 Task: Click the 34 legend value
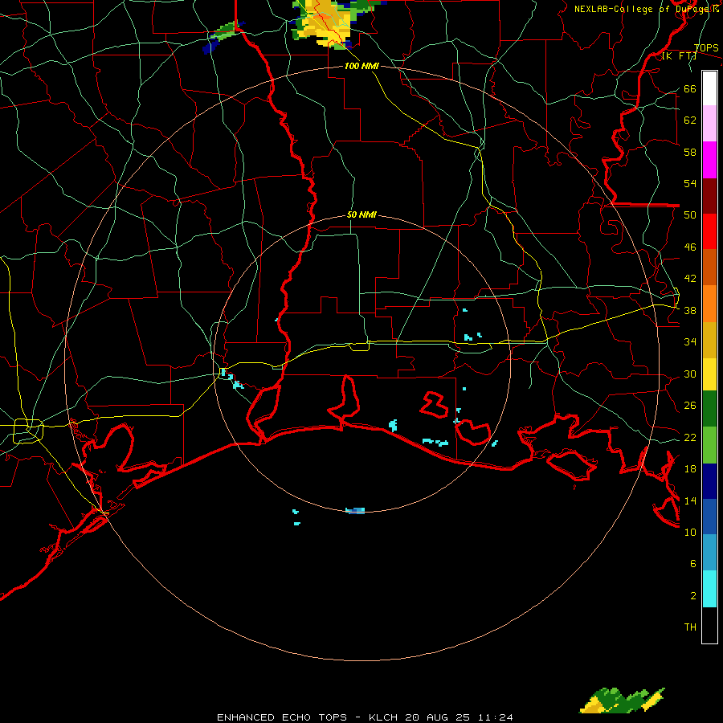tap(690, 342)
